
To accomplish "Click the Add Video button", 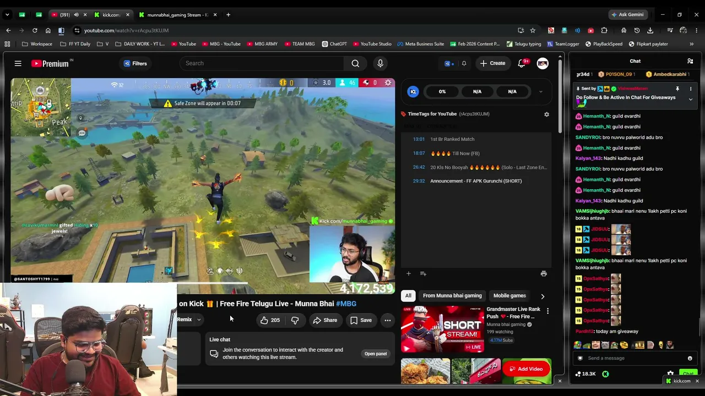I will coord(526,369).
